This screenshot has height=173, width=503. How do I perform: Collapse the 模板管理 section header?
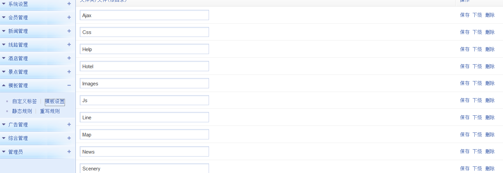pos(18,85)
